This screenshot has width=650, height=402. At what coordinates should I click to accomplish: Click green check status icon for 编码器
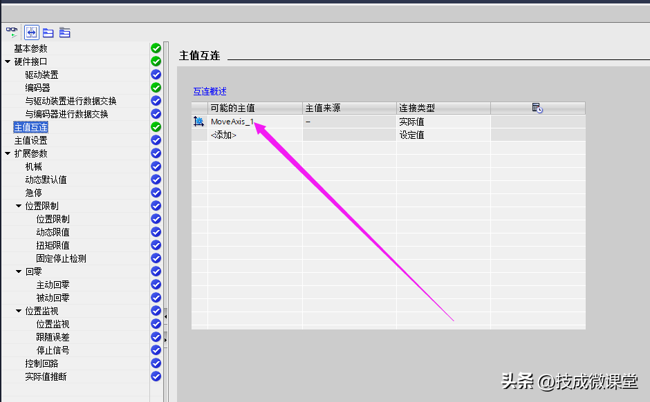[x=156, y=88]
